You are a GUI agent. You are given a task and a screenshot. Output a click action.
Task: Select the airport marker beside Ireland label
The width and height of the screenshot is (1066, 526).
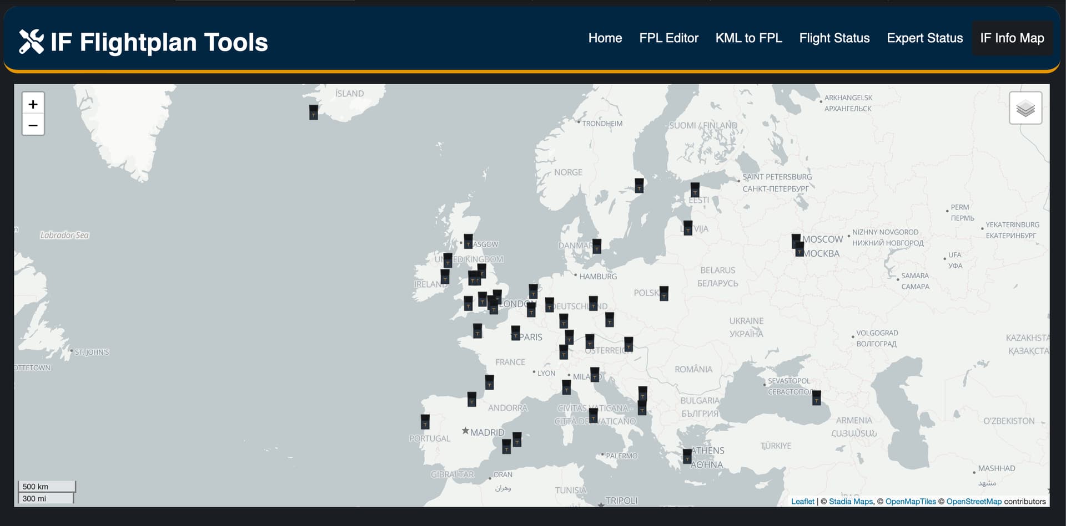point(445,277)
